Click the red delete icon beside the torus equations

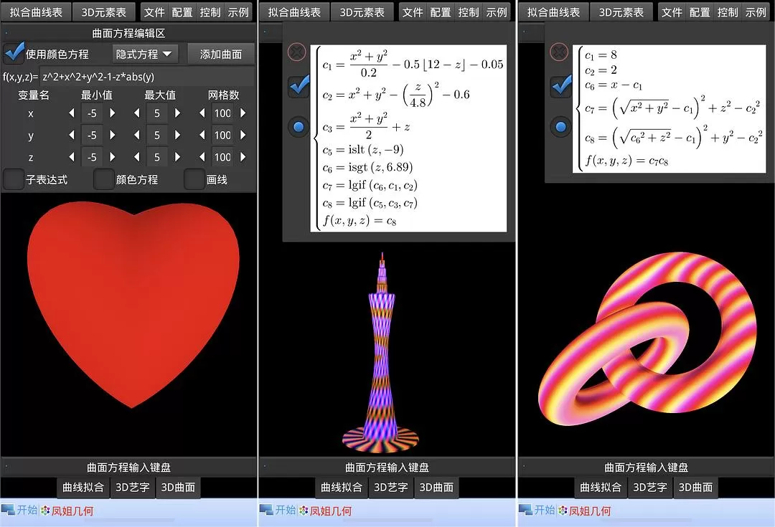[x=559, y=52]
